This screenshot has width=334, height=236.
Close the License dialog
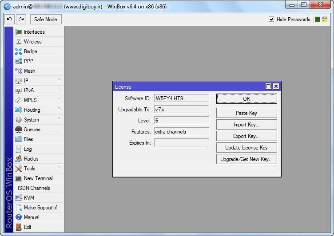pyautogui.click(x=276, y=87)
